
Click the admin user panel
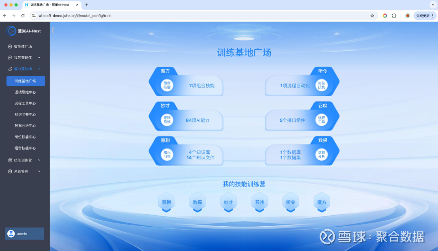click(x=25, y=234)
